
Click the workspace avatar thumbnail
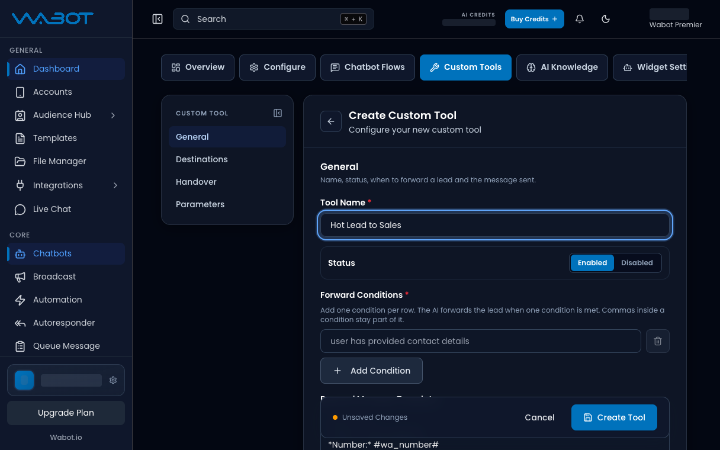point(24,380)
